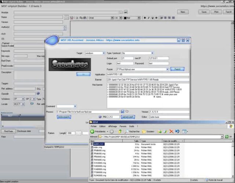Click the Bold formatting icon
The width and height of the screenshot is (235, 183).
[145, 18]
